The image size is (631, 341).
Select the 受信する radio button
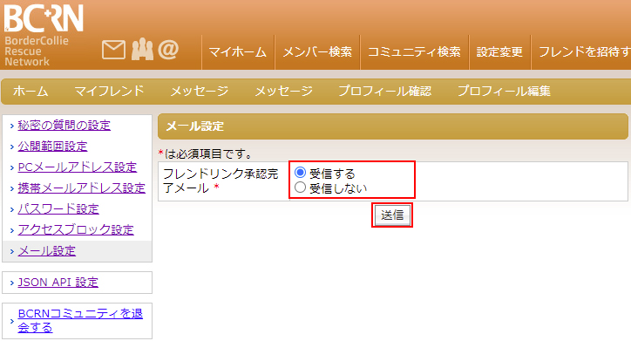tap(300, 173)
